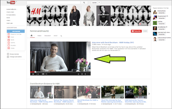Click the video progress bar scrubber
Viewport: 172px width, 109px height.
(x=35, y=72)
